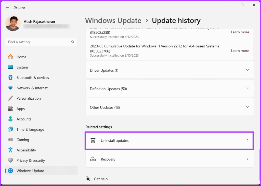The image size is (261, 186).
Task: Open Learn more for update KB5023706
Action: tap(240, 51)
